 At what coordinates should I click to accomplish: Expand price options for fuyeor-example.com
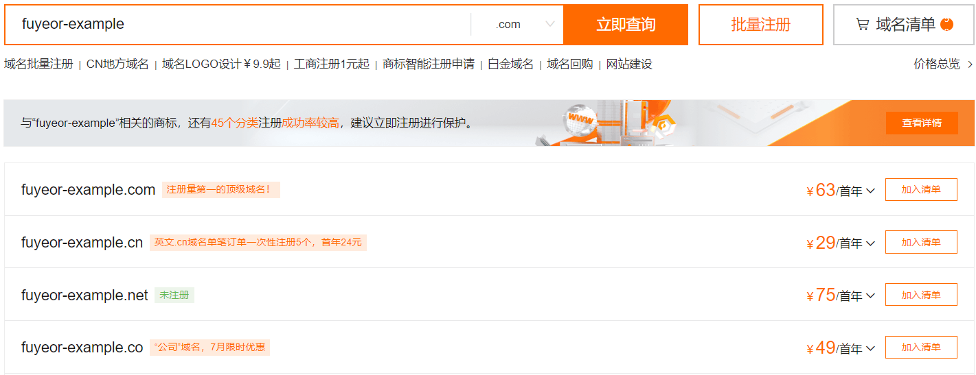click(x=871, y=191)
